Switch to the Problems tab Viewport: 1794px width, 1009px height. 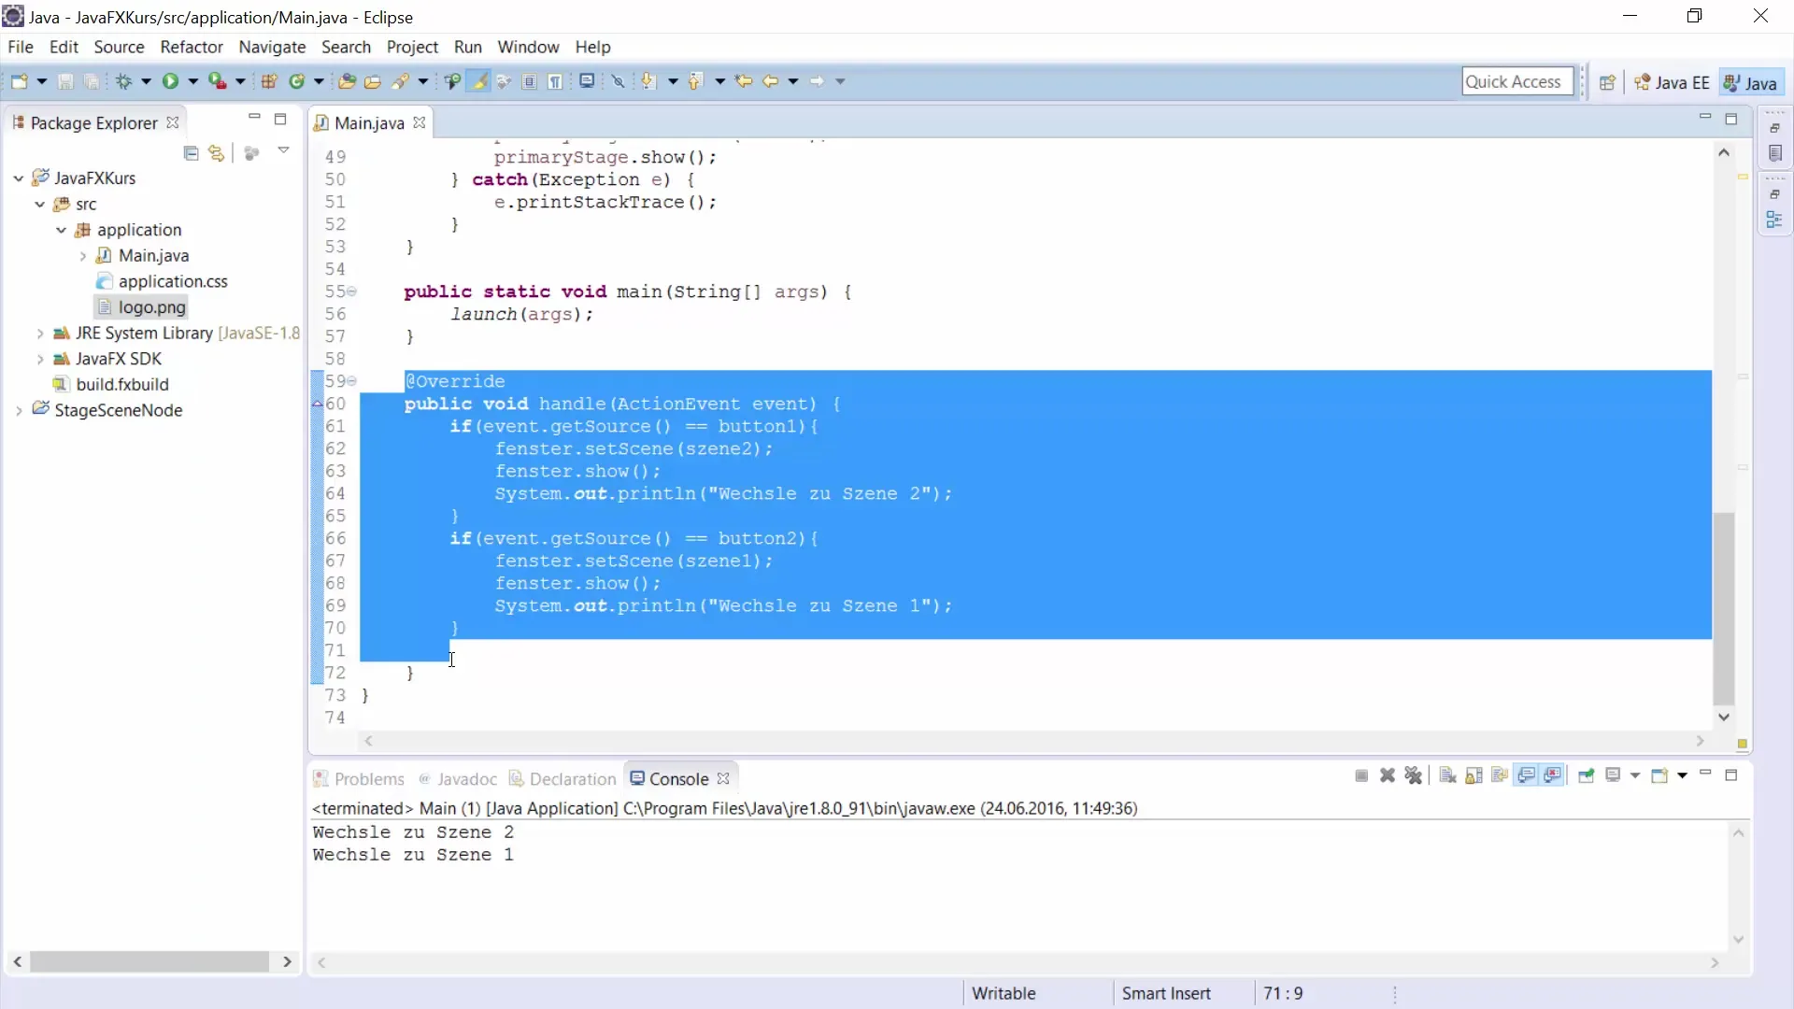click(x=359, y=778)
